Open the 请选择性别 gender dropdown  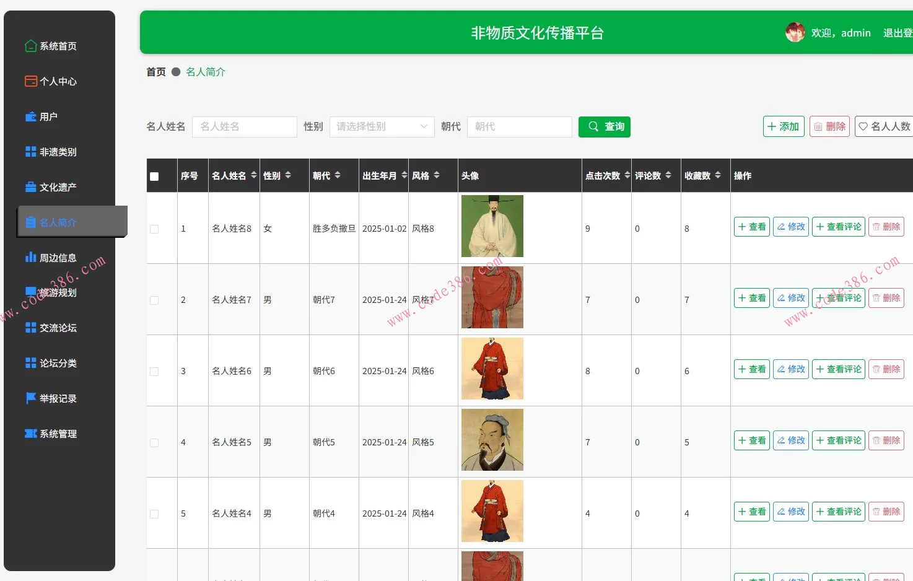(x=382, y=126)
